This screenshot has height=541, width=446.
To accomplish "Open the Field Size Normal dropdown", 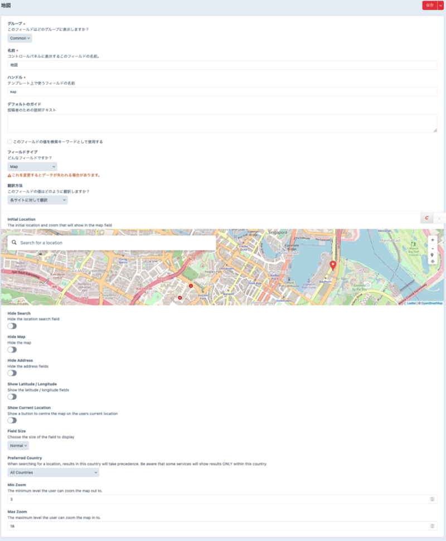I will (18, 446).
